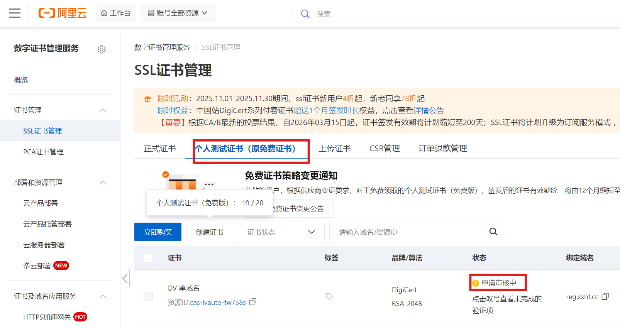Screen dimensions: 620x328
Task: Toggle the select-all checkbox in table header
Action: [148, 258]
